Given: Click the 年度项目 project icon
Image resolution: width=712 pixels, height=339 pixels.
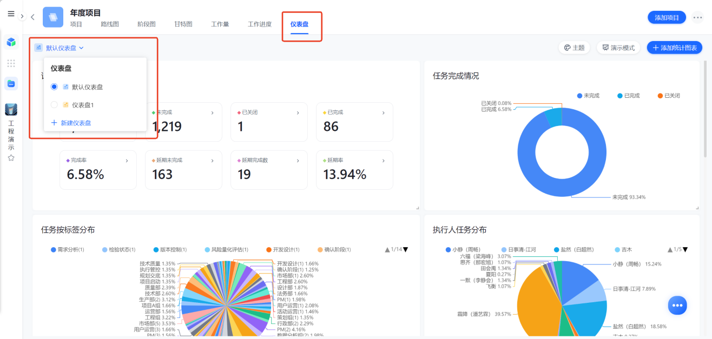Looking at the screenshot, I should click(x=53, y=17).
